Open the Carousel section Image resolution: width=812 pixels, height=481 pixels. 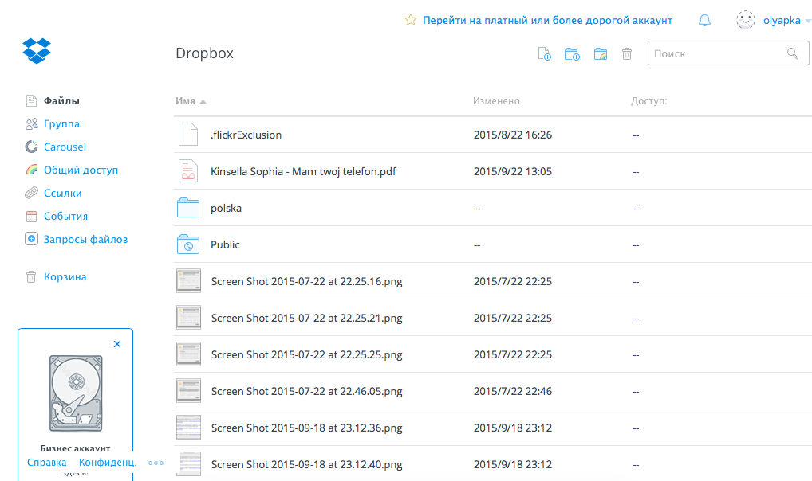(x=65, y=147)
